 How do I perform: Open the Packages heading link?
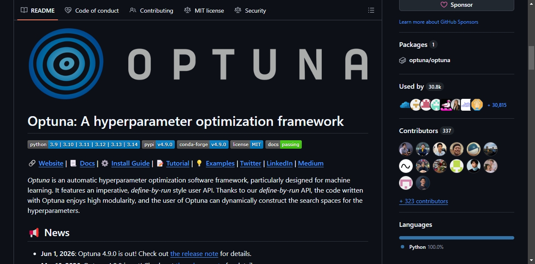click(418, 44)
